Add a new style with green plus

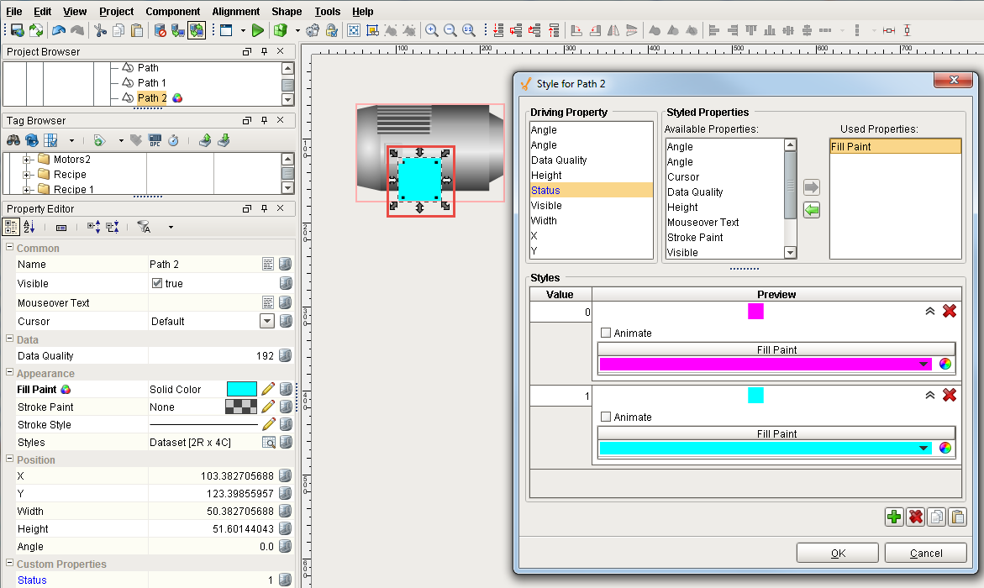[x=894, y=517]
